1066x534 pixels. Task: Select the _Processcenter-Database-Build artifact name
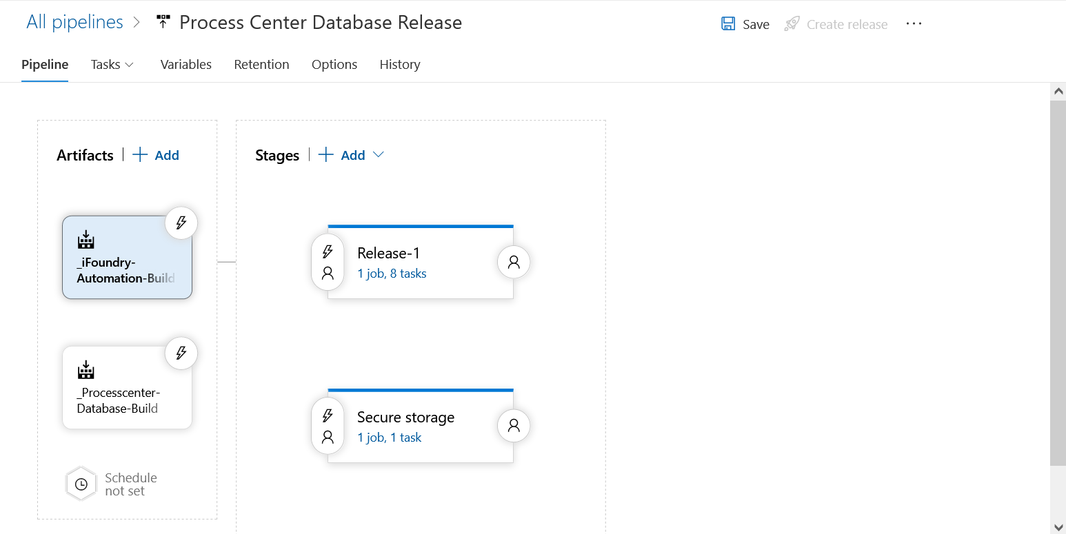tap(119, 400)
